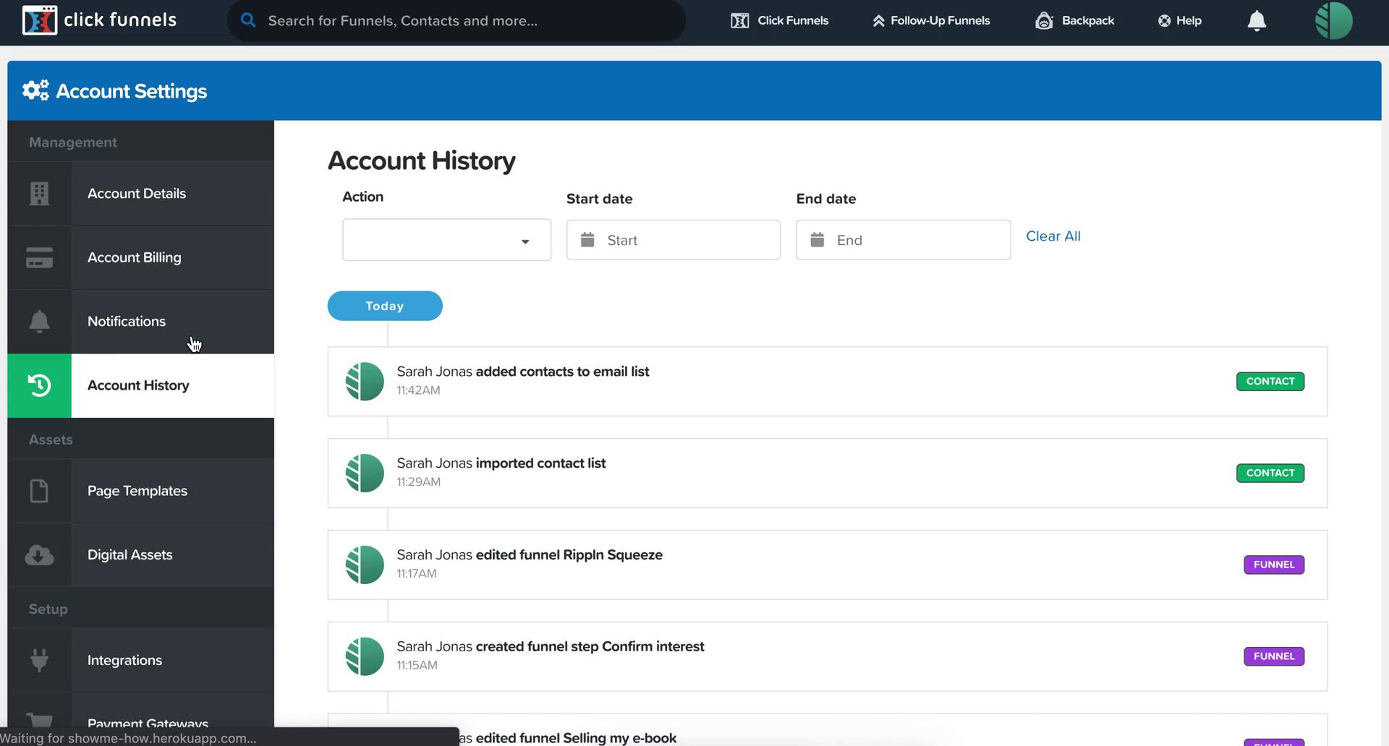Image resolution: width=1389 pixels, height=746 pixels.
Task: Click 'edited funnel Selling my e-book' text
Action: point(576,738)
